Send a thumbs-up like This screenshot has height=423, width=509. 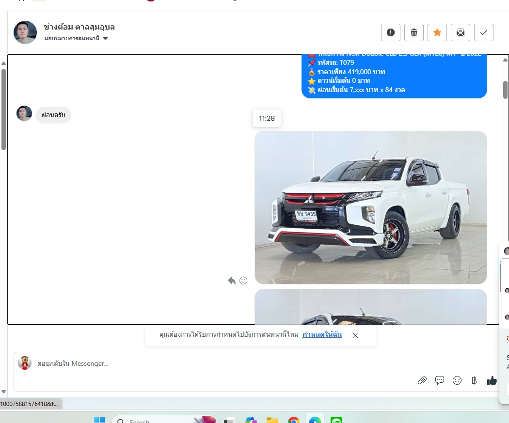tap(492, 380)
